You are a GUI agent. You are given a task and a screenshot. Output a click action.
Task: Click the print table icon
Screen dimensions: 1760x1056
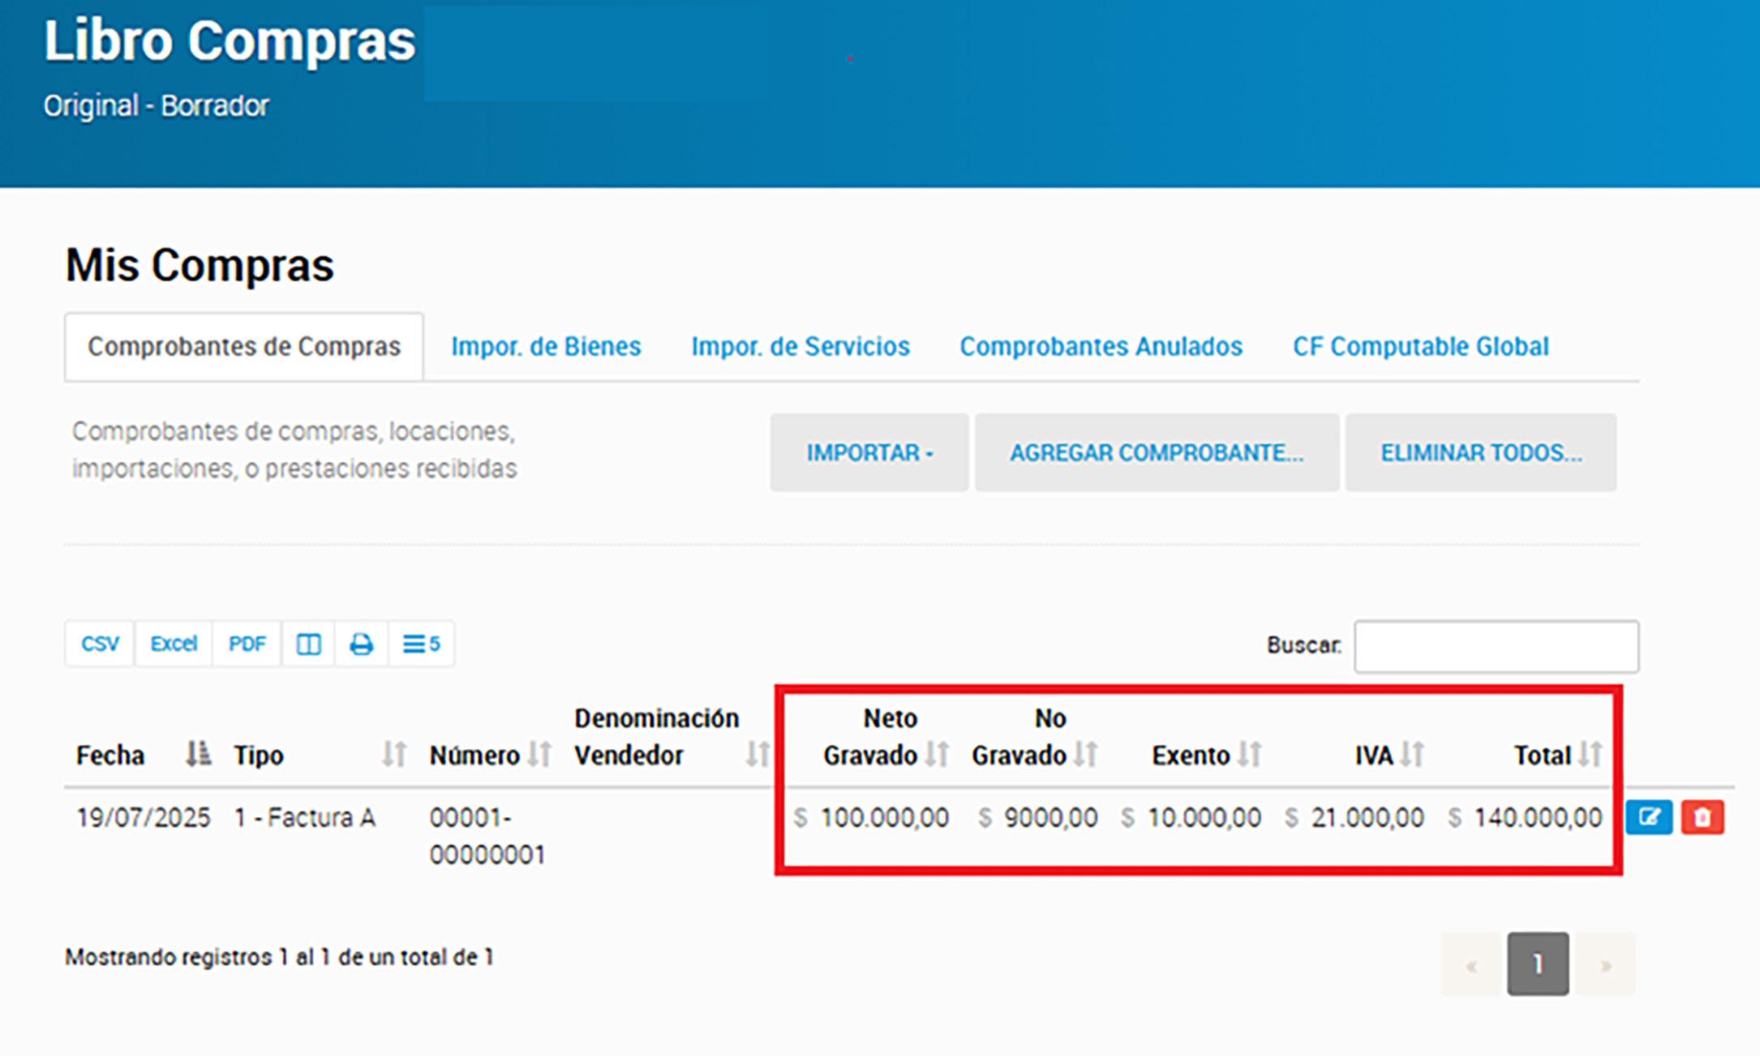tap(361, 644)
